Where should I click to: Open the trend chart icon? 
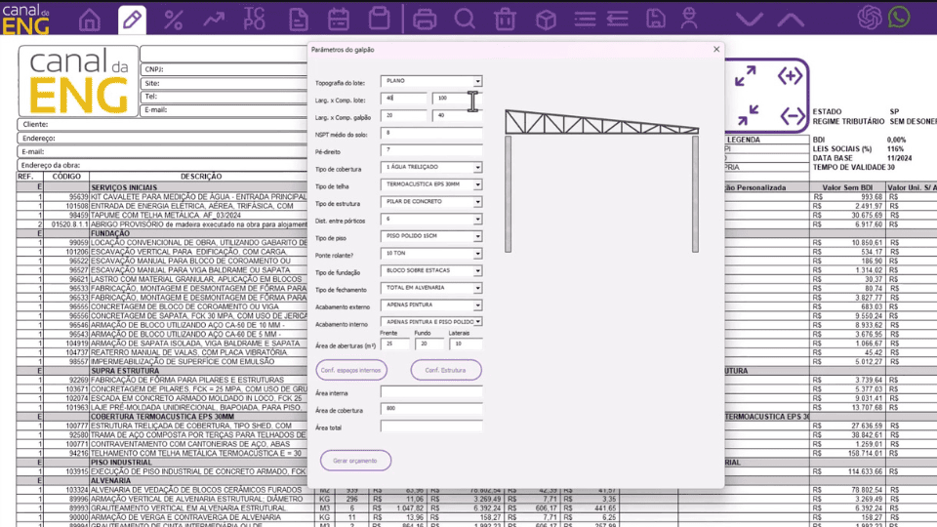click(214, 20)
